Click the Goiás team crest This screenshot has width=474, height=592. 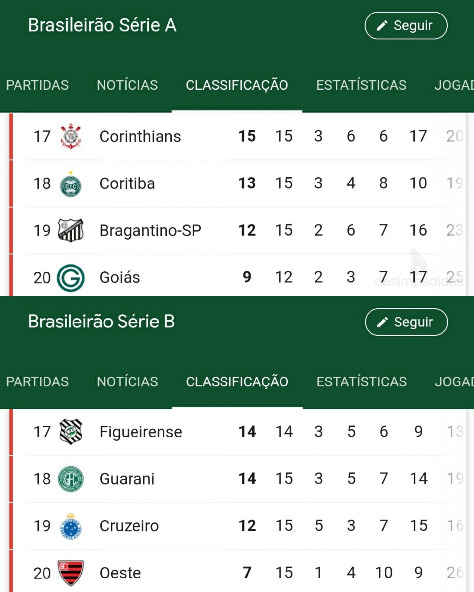tap(71, 278)
